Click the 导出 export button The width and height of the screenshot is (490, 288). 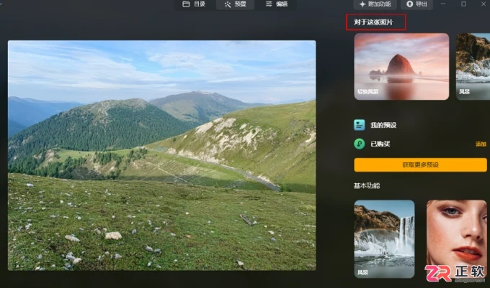[x=417, y=4]
